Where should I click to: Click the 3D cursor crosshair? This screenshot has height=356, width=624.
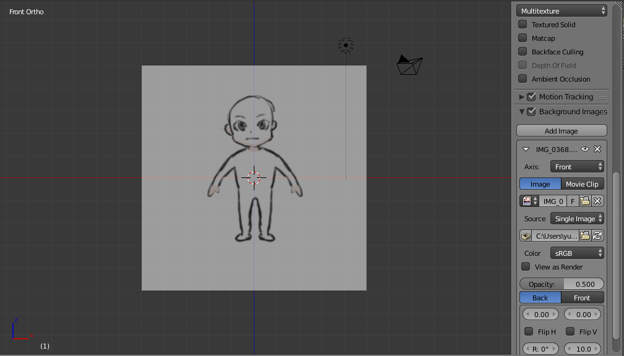pos(254,178)
